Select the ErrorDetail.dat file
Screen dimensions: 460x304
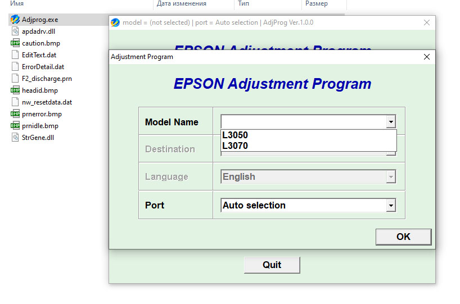(43, 67)
